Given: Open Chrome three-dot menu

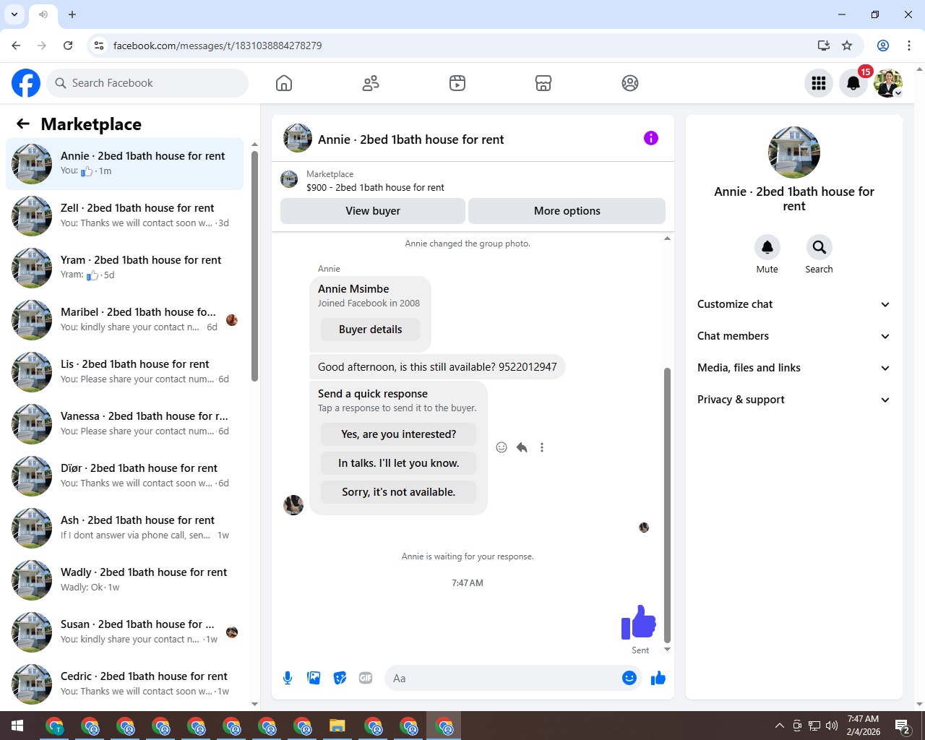Looking at the screenshot, I should pos(909,46).
